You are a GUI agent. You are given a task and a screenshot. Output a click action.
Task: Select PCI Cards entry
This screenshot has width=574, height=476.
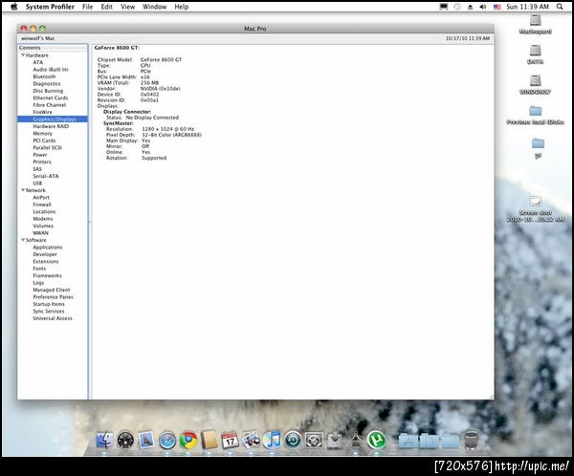[x=44, y=141]
